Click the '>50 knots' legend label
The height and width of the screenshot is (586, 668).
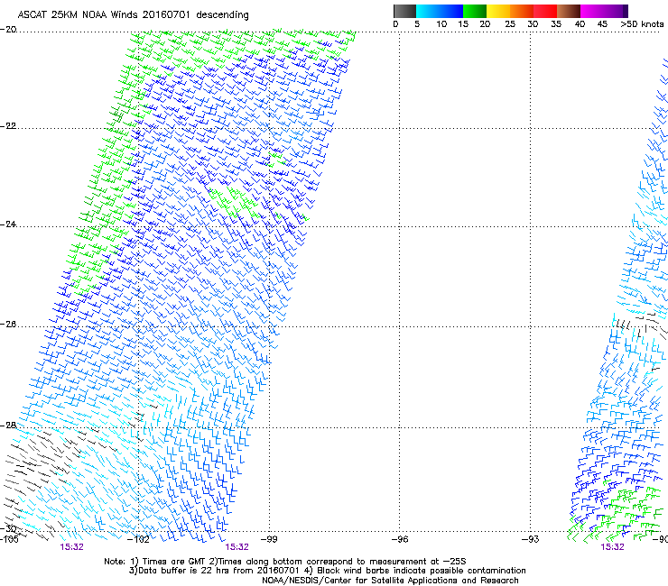coord(642,24)
